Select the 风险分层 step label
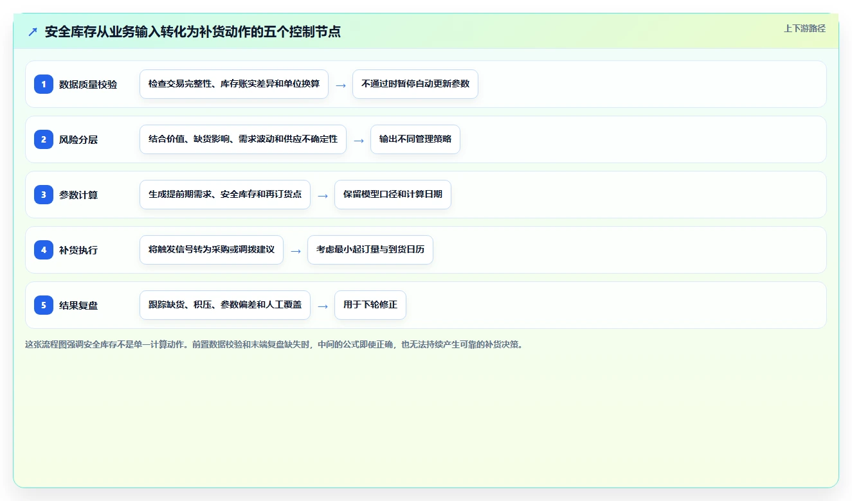Viewport: 852px width, 501px height. pos(78,139)
